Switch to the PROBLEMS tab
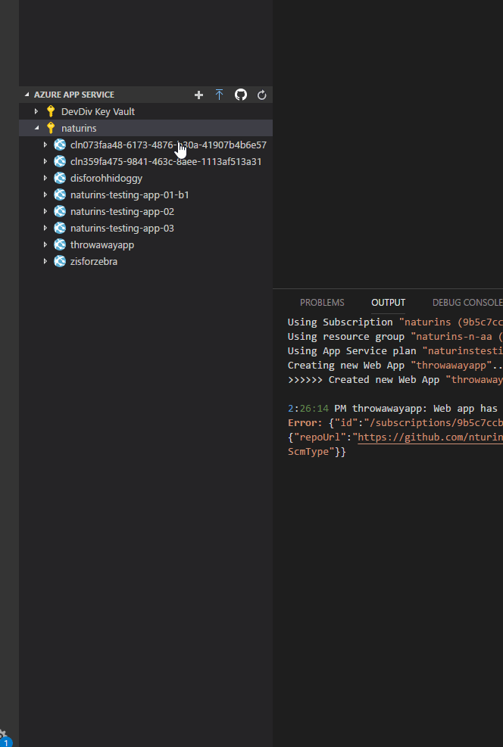503x747 pixels. (x=322, y=302)
